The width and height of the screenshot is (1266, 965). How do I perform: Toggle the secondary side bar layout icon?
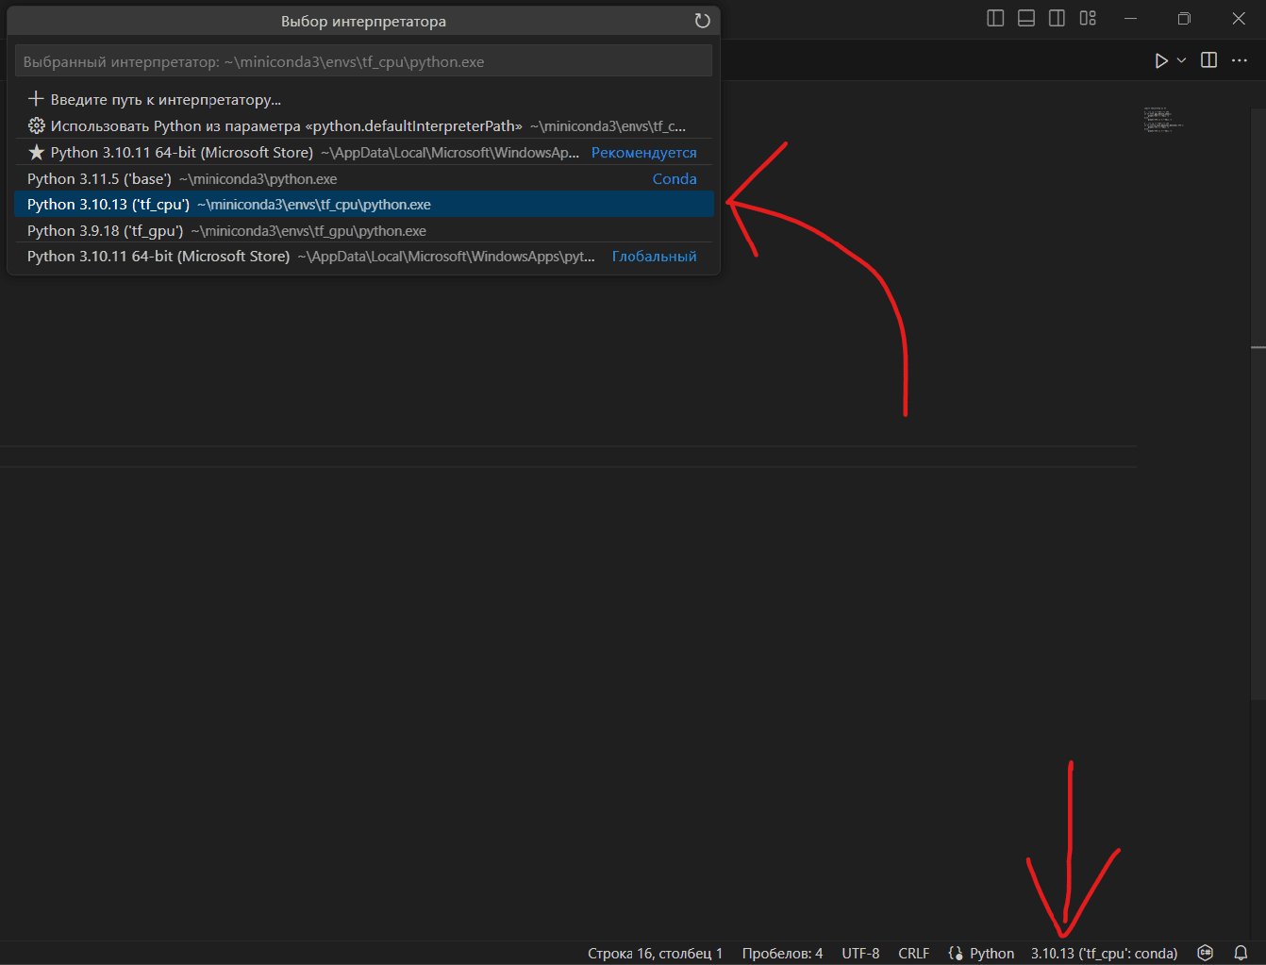coord(1058,18)
